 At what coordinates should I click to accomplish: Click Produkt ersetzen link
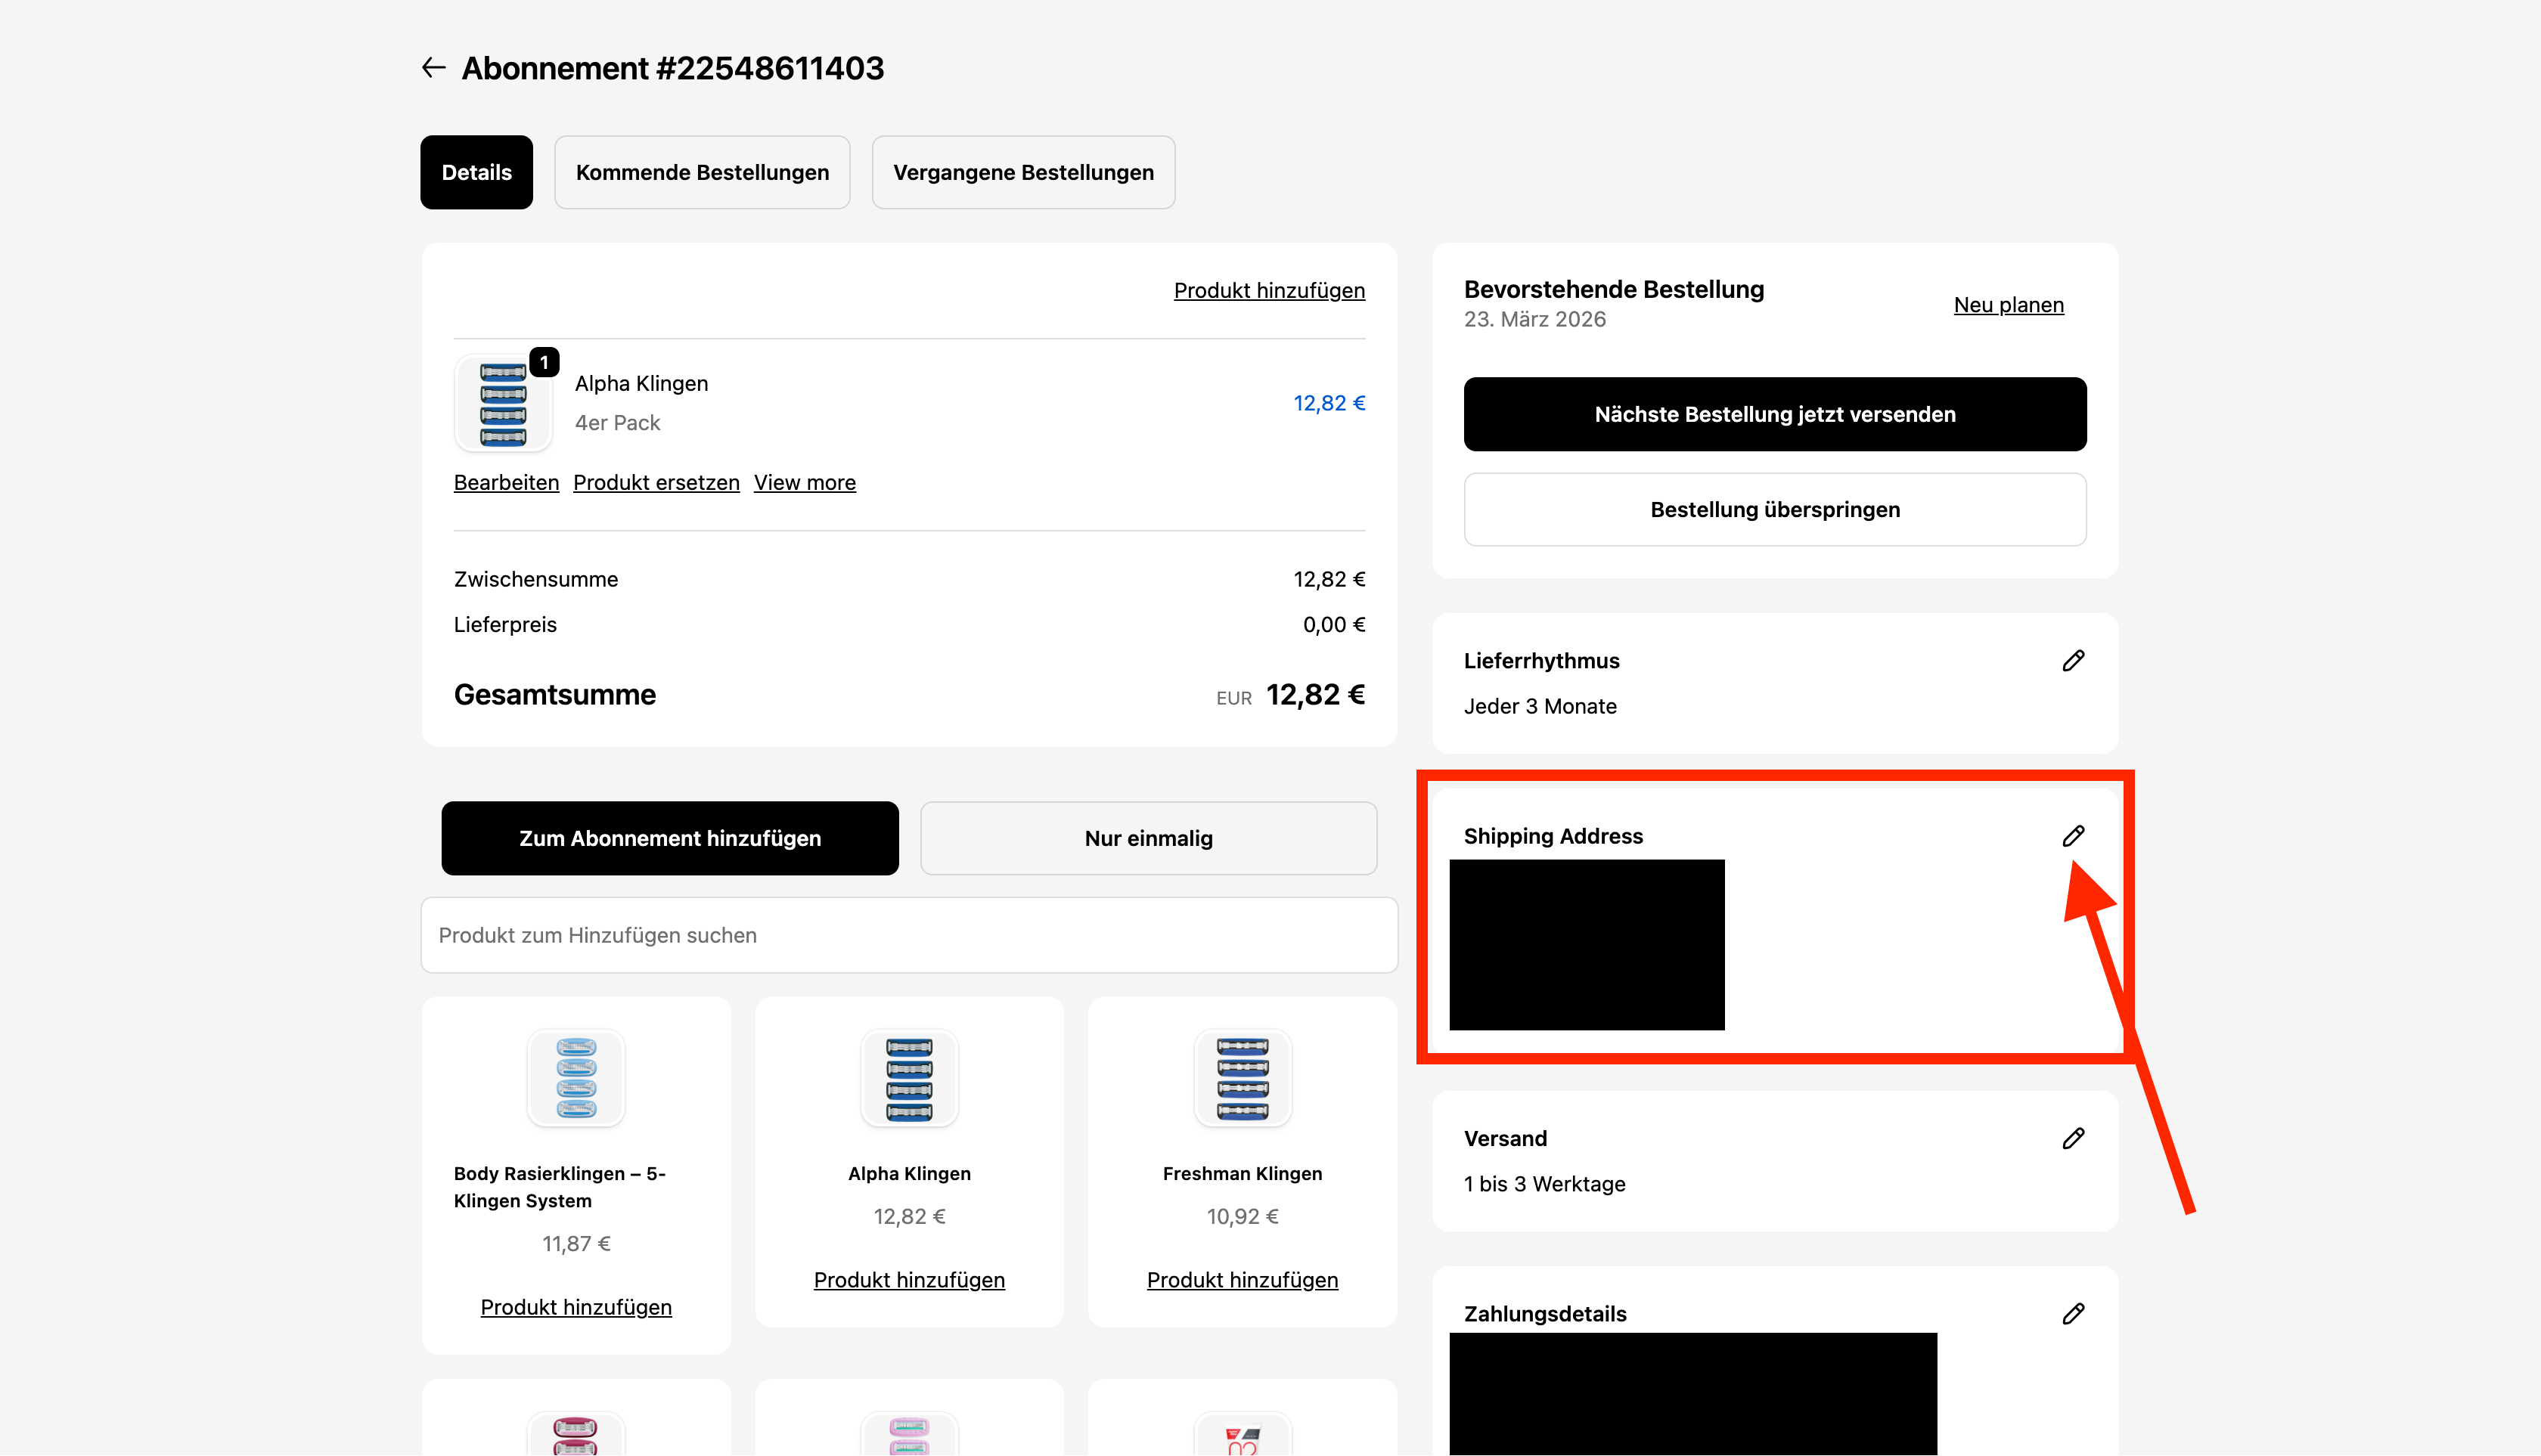(656, 483)
